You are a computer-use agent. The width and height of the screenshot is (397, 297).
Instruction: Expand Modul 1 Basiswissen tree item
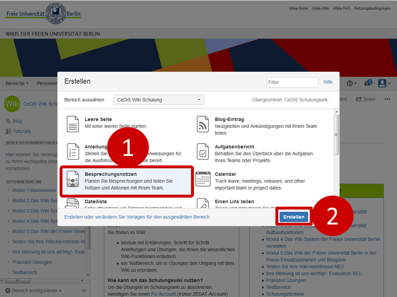[x=8, y=190]
